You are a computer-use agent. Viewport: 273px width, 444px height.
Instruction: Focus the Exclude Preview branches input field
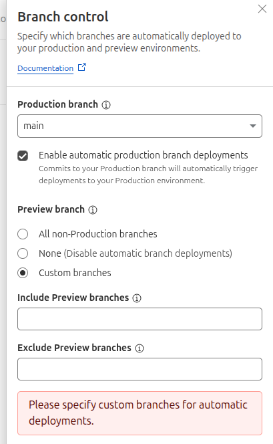[140, 369]
